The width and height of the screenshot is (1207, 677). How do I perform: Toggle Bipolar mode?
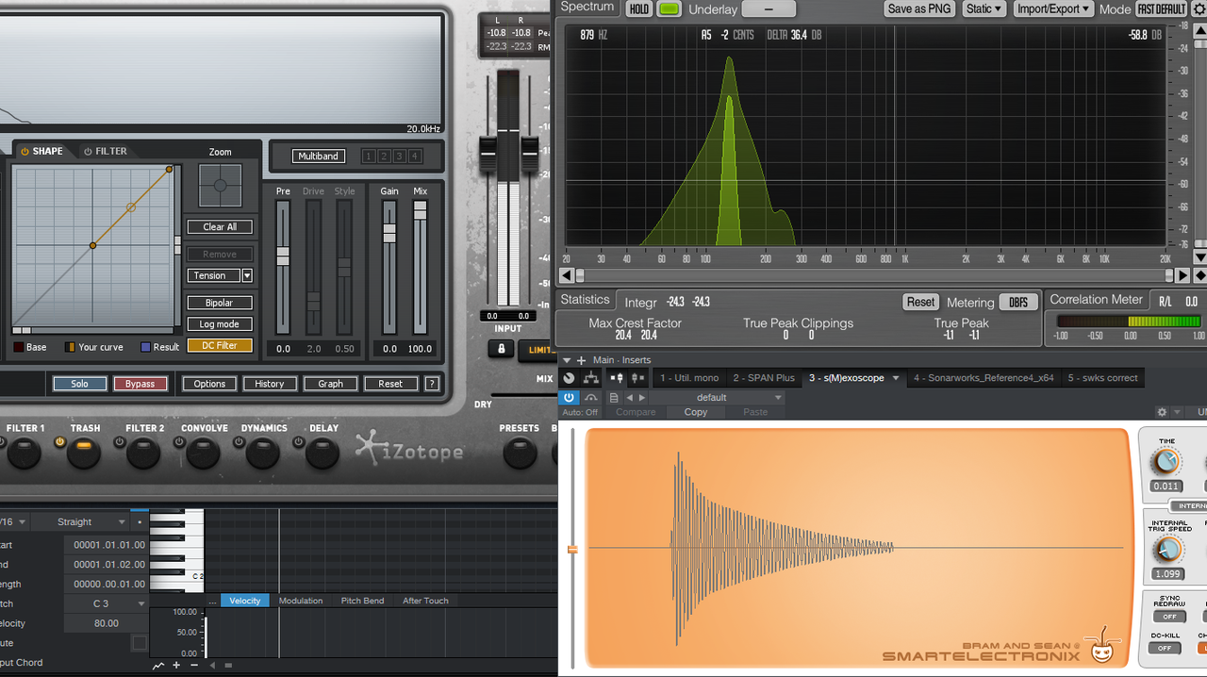[219, 303]
